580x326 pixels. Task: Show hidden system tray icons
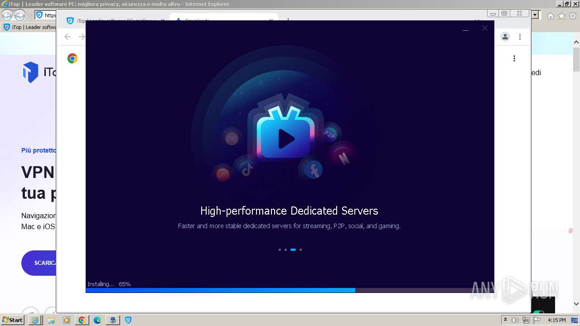point(506,320)
